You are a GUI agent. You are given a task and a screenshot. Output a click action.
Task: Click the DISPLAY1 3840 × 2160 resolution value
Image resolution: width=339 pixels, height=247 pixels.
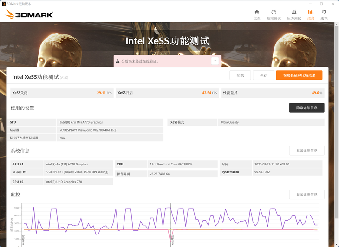pos(77,172)
